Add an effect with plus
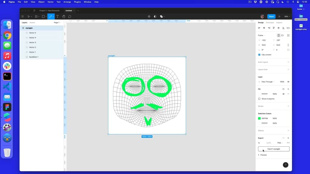Image resolution: width=310 pixels, height=174 pixels. [x=288, y=131]
